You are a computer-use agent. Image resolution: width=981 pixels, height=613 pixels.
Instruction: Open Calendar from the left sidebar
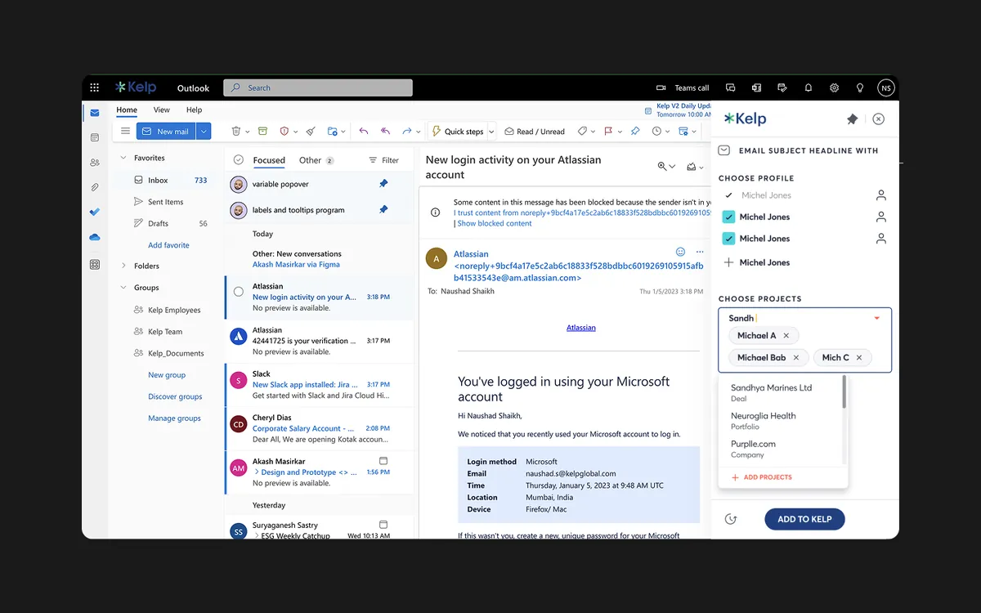click(x=95, y=137)
